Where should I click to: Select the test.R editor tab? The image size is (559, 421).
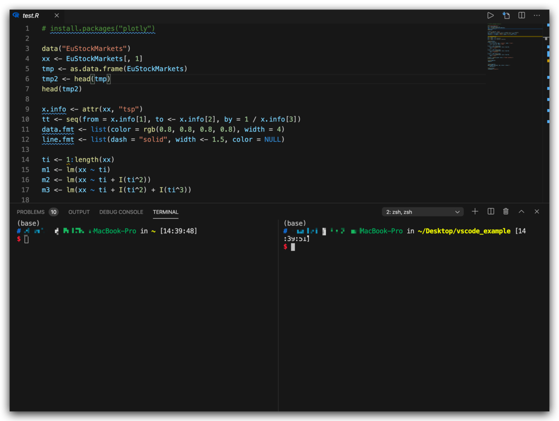pos(31,15)
